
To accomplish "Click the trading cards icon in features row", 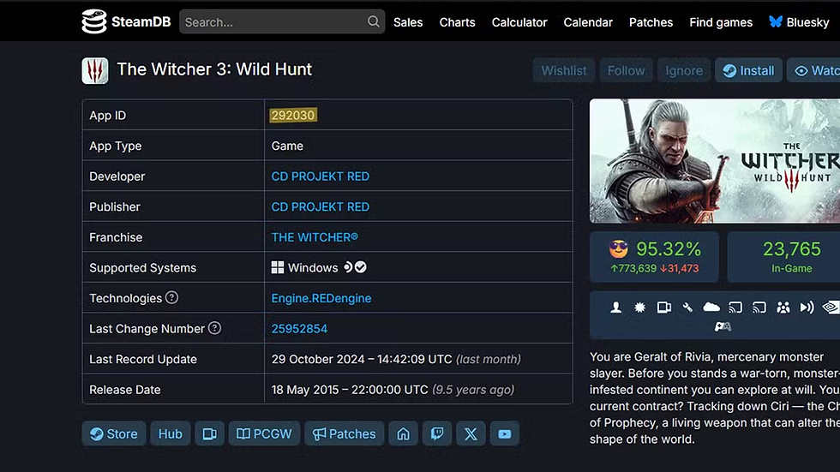I will [x=663, y=308].
